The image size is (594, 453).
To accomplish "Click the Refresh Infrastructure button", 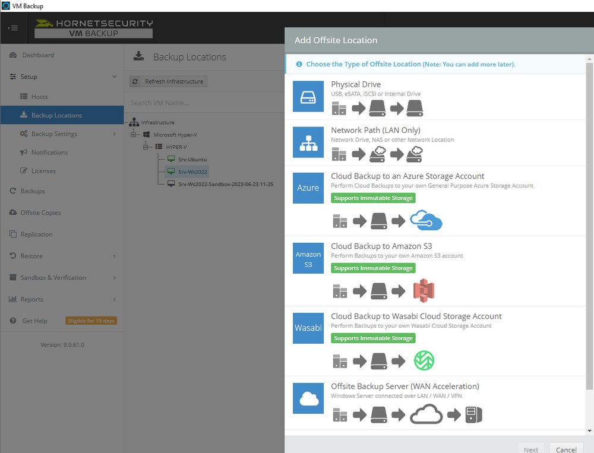I will [168, 81].
